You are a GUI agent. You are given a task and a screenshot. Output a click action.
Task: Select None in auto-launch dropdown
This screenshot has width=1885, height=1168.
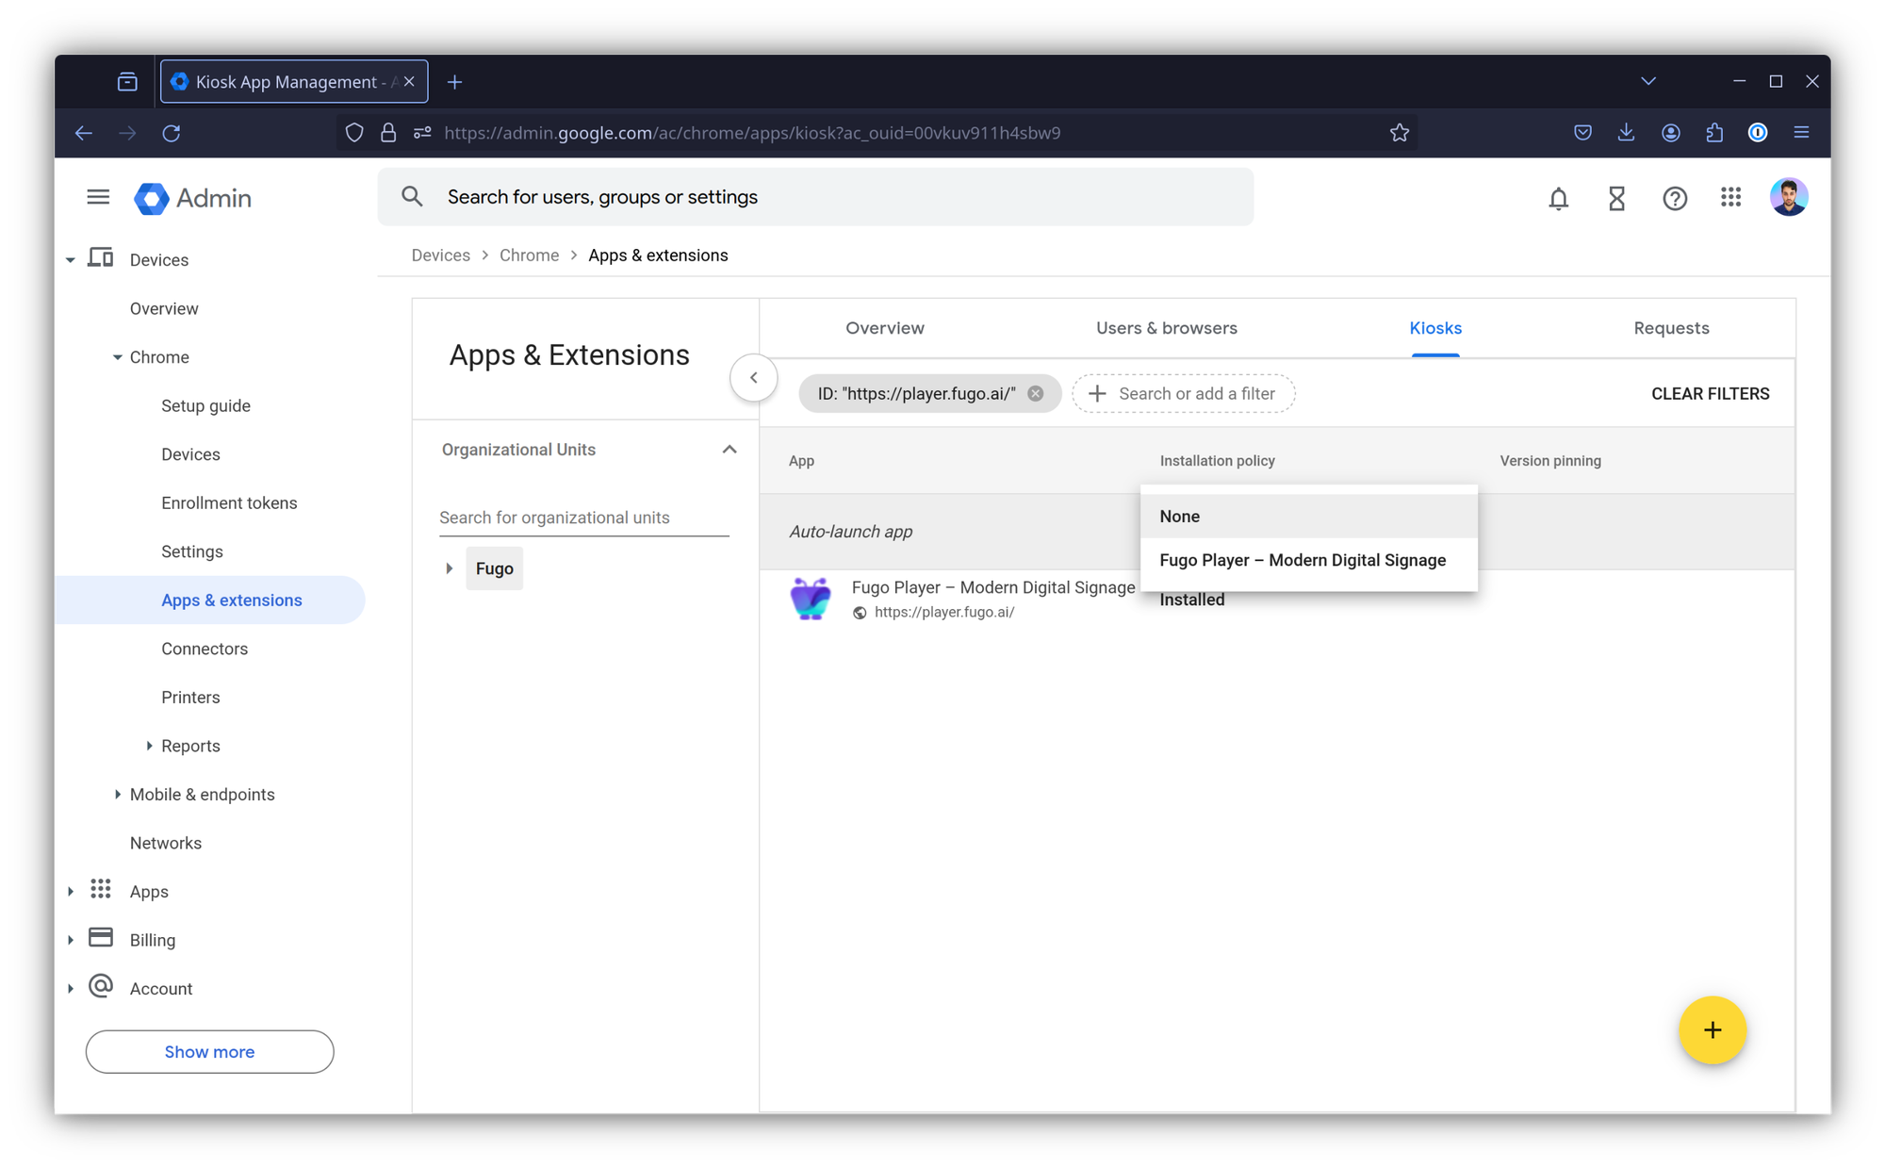(x=1308, y=517)
